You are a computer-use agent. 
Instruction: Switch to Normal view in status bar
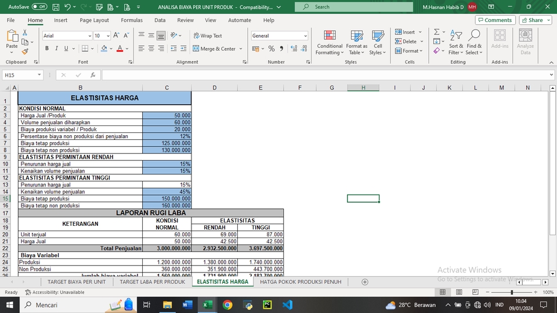click(443, 292)
